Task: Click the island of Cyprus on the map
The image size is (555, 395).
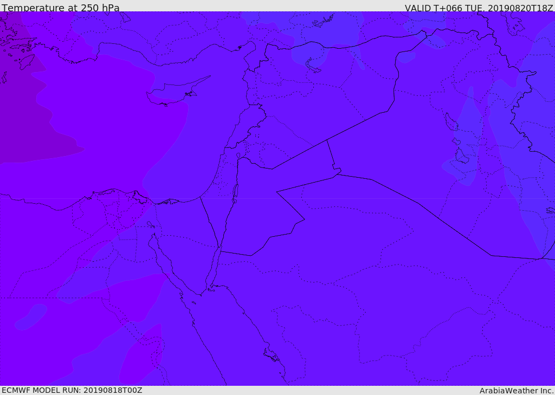Action: tap(174, 93)
